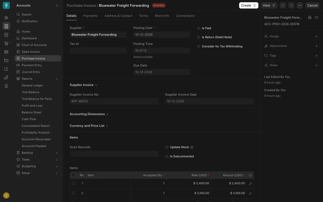Add a tag with Tags plus
This screenshot has height=202, width=323.
tap(316, 56)
